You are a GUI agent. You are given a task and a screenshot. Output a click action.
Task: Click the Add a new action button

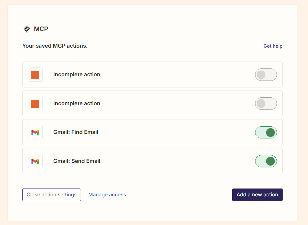[x=257, y=195]
